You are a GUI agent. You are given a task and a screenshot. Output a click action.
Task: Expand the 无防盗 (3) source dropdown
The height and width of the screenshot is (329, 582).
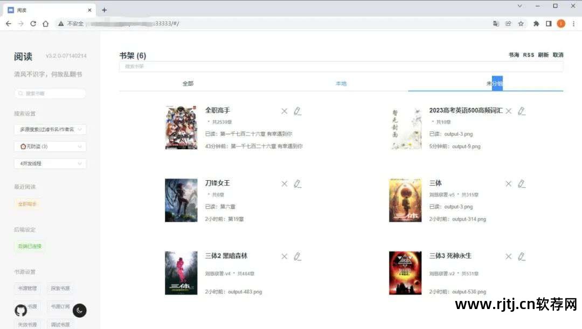pyautogui.click(x=51, y=146)
